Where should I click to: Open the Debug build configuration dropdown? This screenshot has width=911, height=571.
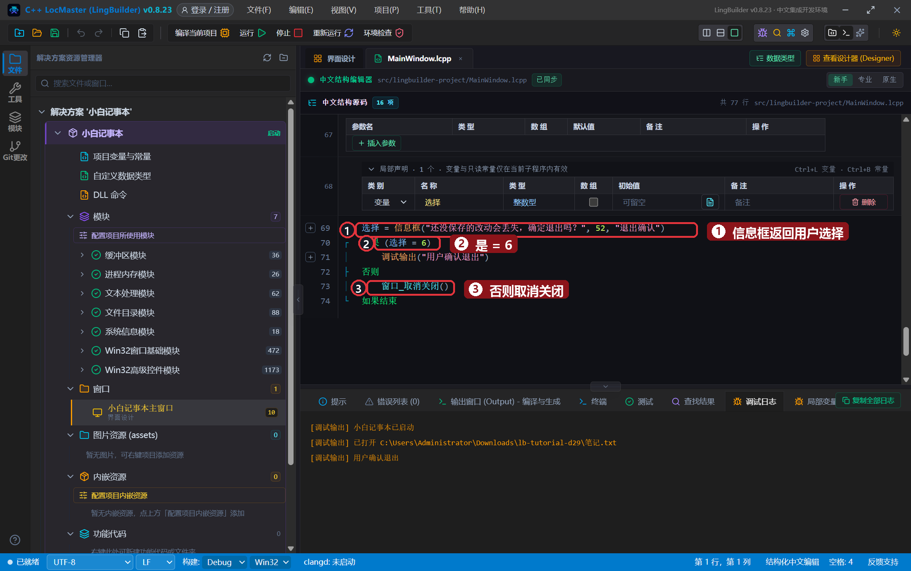coord(225,562)
